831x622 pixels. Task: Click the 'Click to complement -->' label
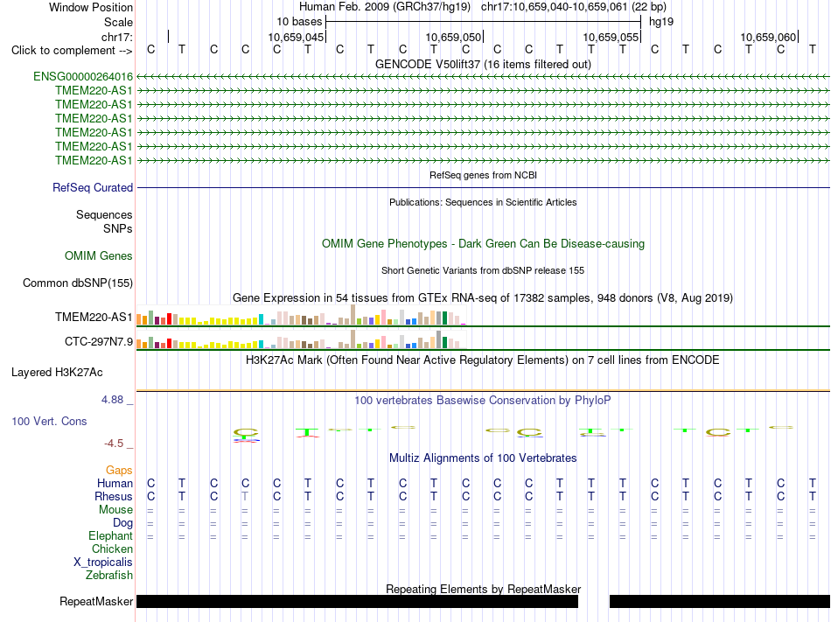[x=72, y=51]
